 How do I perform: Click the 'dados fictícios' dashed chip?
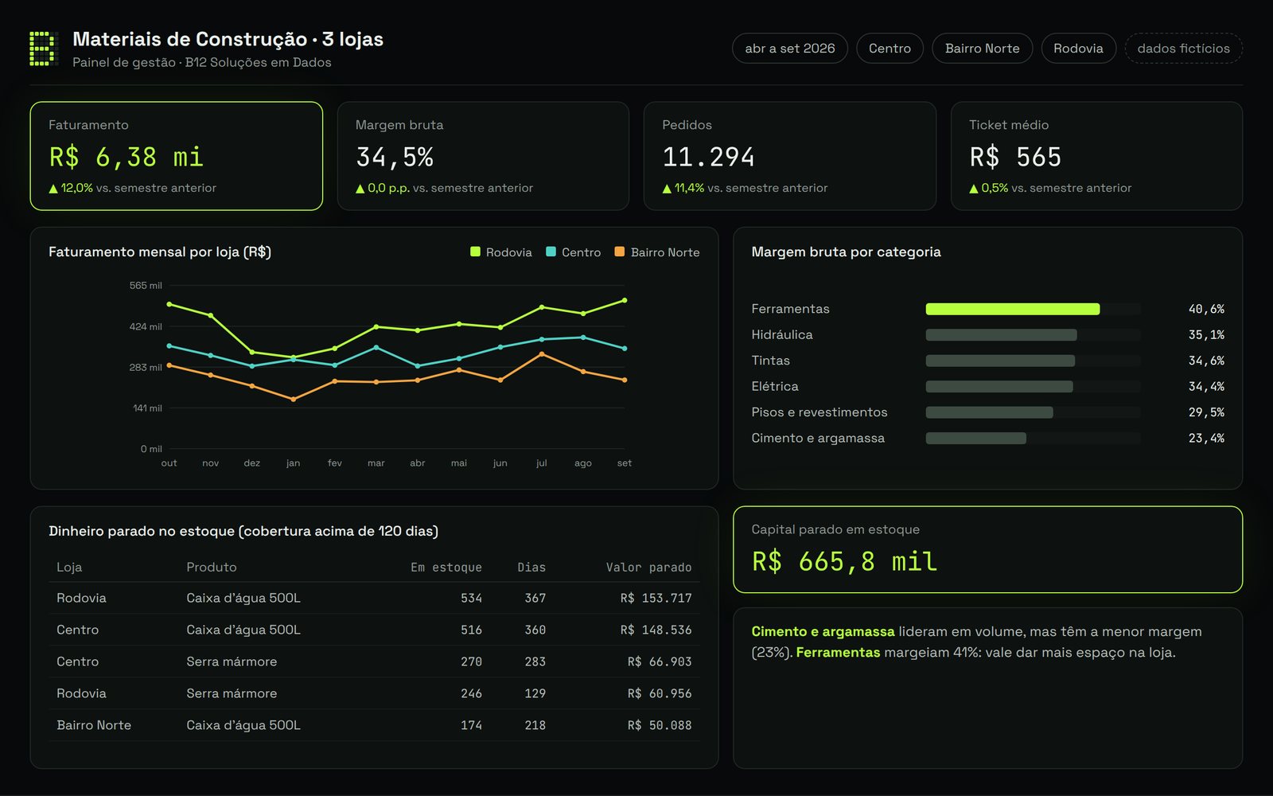[1183, 48]
